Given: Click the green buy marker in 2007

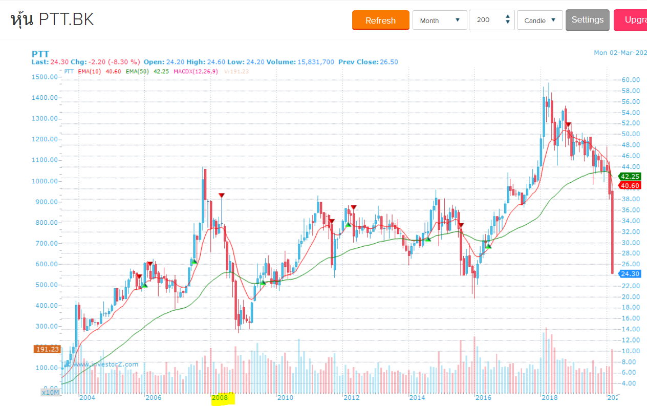Looking at the screenshot, I should point(194,262).
